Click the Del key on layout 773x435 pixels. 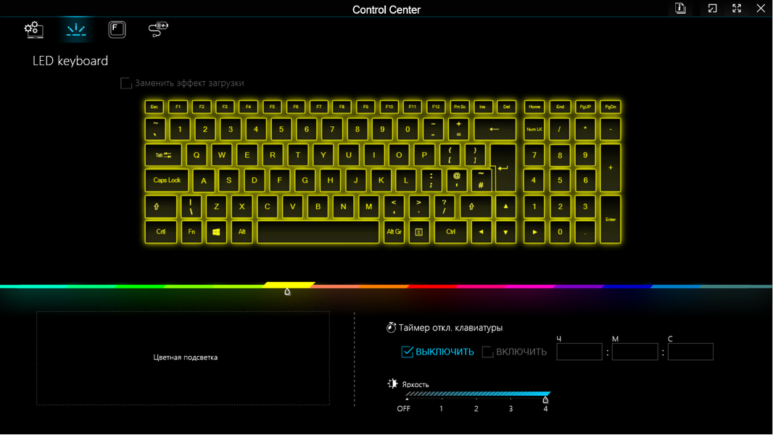click(506, 107)
